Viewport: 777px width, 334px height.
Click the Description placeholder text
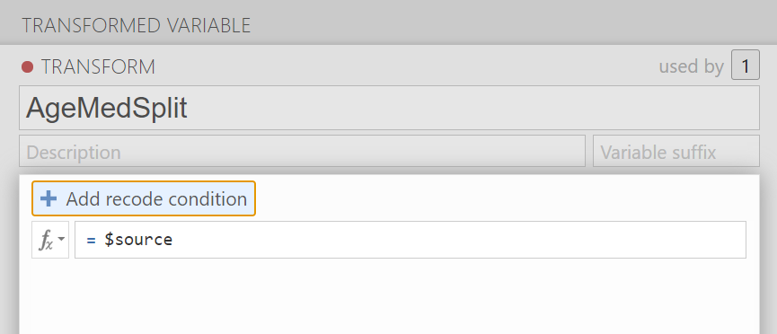[74, 152]
